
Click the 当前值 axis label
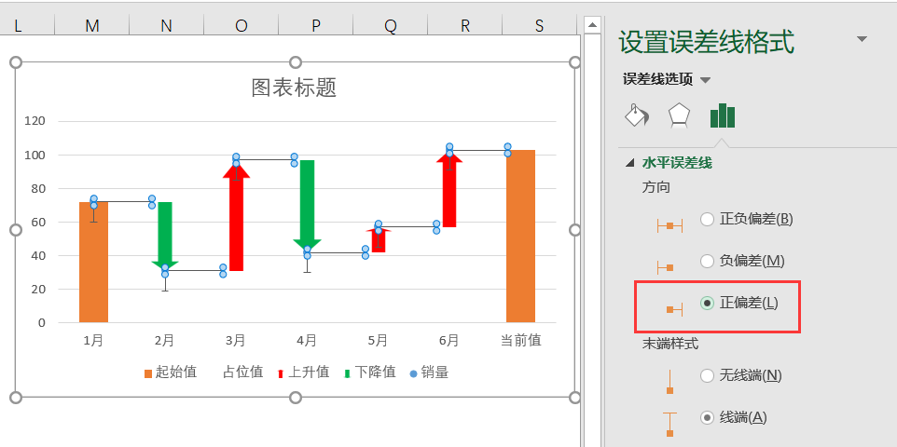520,341
